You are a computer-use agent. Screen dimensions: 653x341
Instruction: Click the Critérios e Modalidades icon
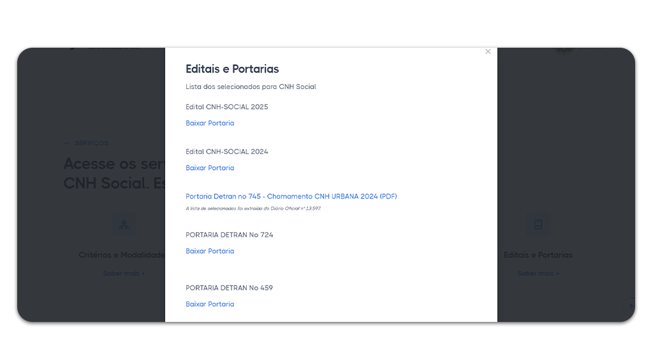(124, 225)
